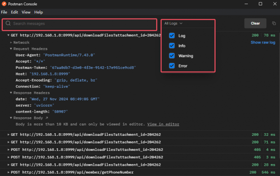Open the File menu
This screenshot has height=176, width=280.
pos(4,12)
